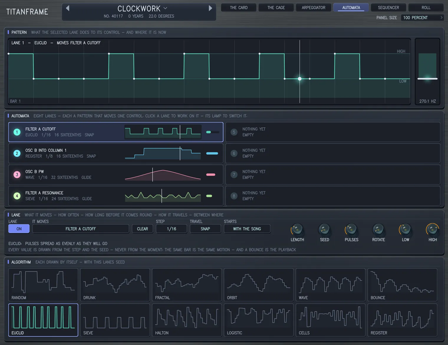Screen dimensions: 448x345
Task: Select empty lane 7
Action: pyautogui.click(x=333, y=175)
